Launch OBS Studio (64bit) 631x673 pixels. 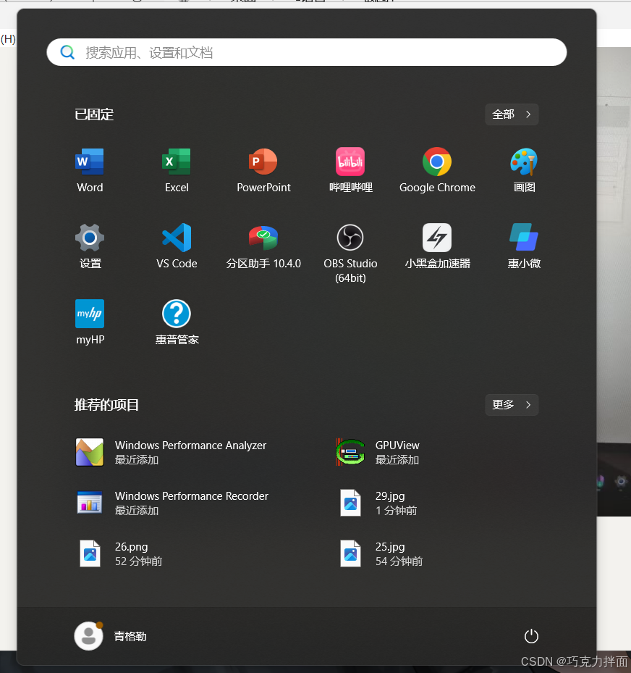tap(351, 254)
